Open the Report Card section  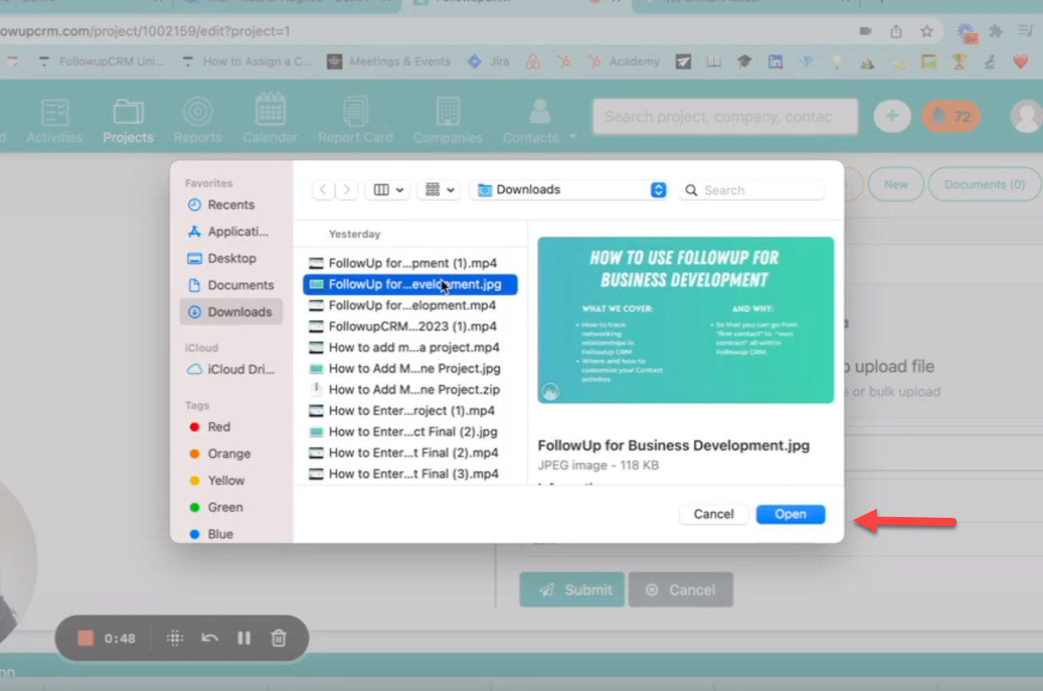355,118
